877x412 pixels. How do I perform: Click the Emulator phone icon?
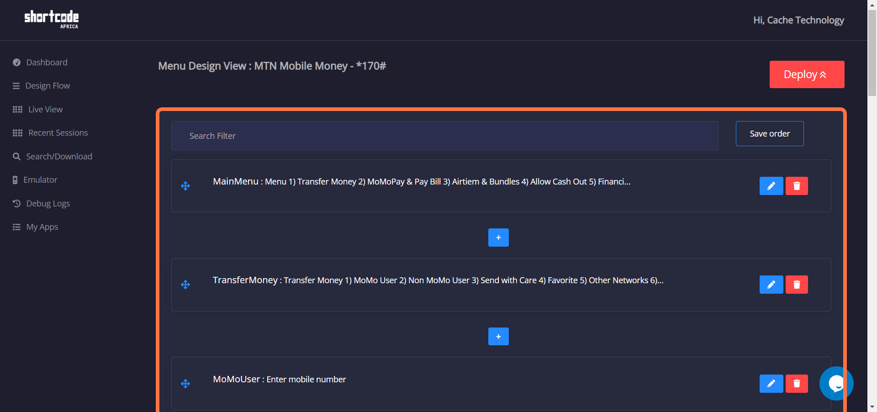pyautogui.click(x=15, y=180)
